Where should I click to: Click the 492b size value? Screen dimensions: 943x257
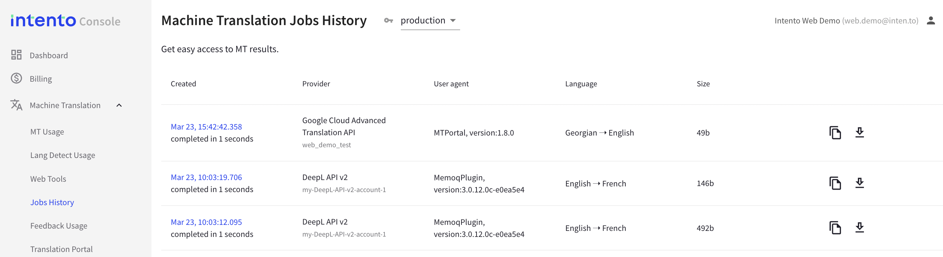[705, 228]
